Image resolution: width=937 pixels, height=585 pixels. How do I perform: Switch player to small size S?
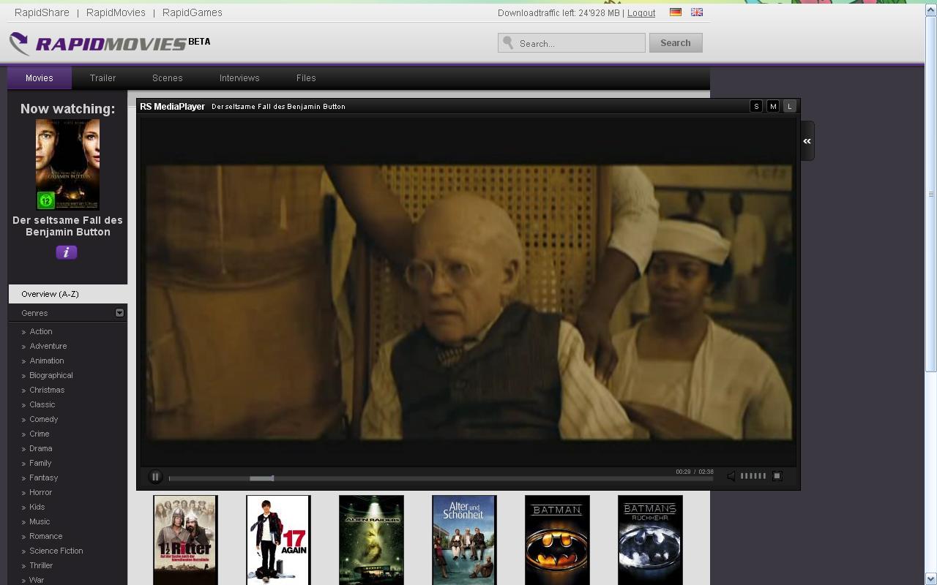tap(756, 106)
